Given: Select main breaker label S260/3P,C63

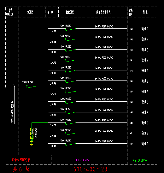Looking at the screenshot, I should coord(27,82).
